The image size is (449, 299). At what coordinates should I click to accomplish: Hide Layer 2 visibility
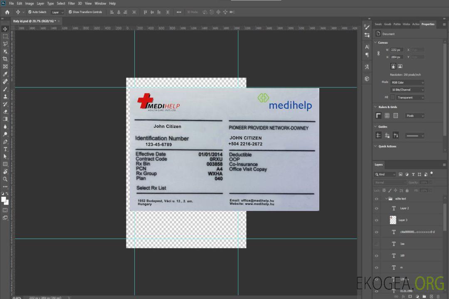[x=377, y=208]
